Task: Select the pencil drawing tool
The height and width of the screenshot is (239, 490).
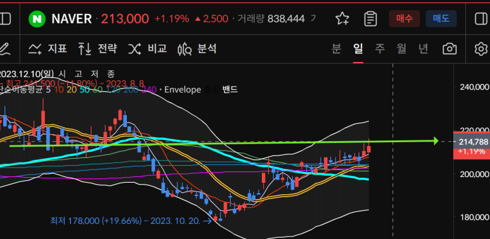Action: (x=4, y=49)
